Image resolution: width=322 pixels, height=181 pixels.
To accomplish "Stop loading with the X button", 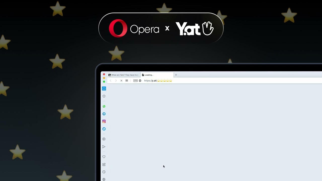I will 121,81.
